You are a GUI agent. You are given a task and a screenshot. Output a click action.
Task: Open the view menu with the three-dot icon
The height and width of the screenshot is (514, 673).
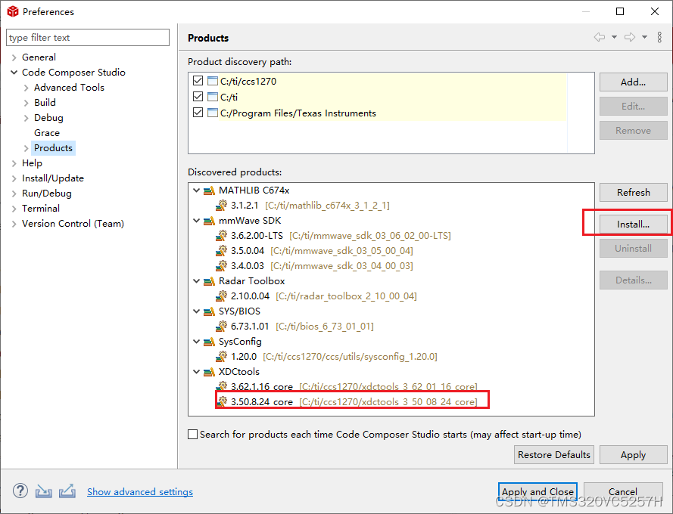659,37
